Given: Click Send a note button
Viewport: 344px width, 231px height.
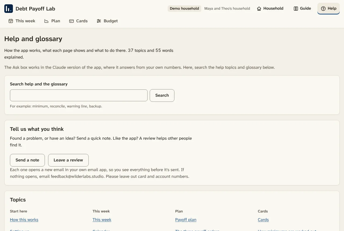Looking at the screenshot, I should 27,160.
